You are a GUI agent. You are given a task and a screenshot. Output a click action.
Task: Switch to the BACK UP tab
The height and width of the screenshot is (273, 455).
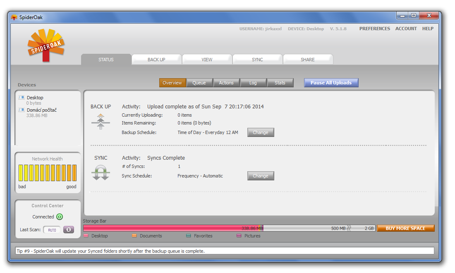(x=156, y=60)
